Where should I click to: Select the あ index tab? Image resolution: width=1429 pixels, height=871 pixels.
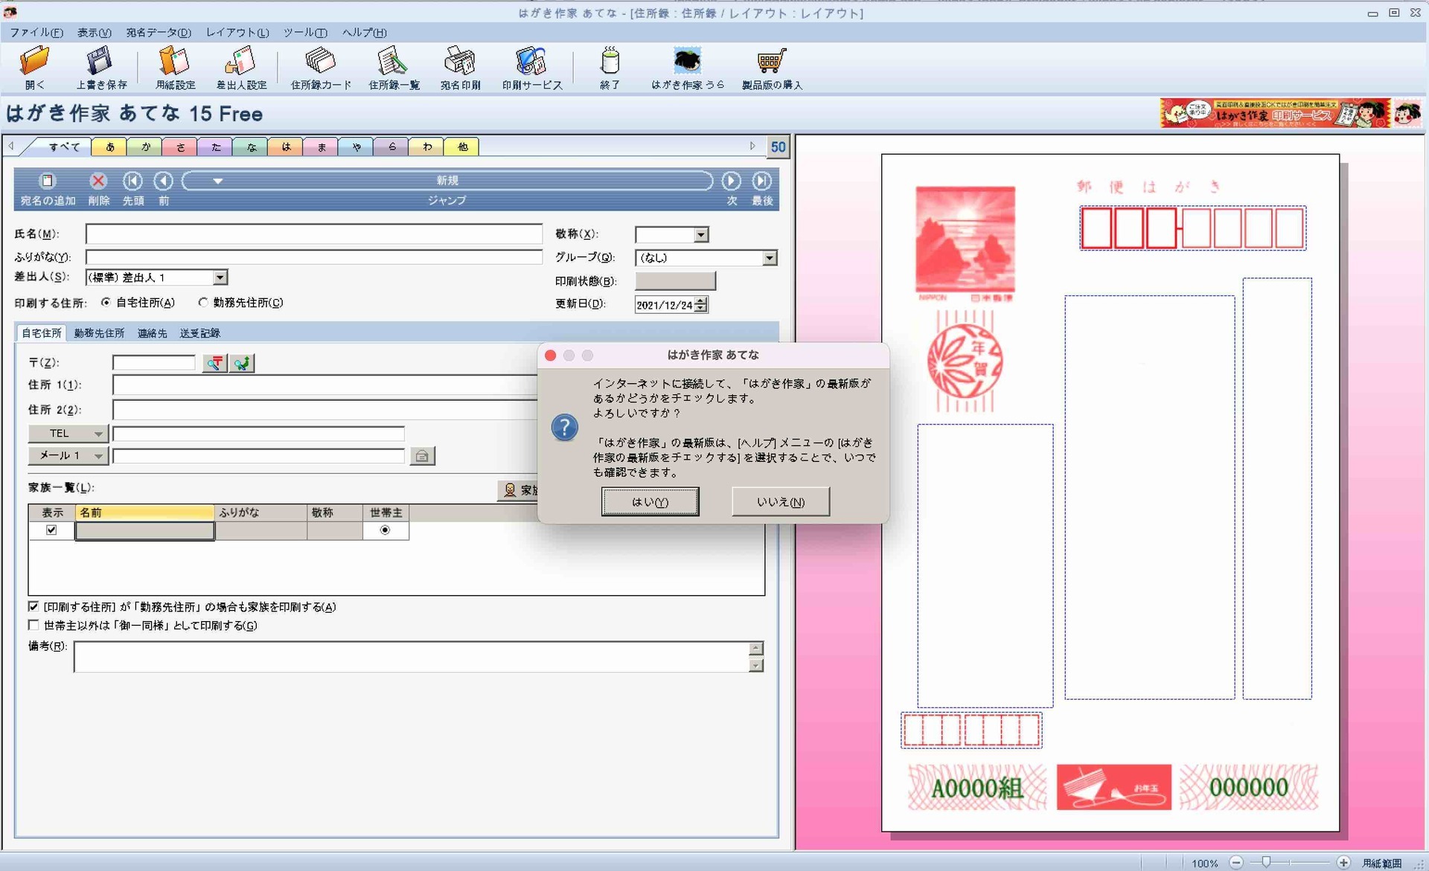109,147
